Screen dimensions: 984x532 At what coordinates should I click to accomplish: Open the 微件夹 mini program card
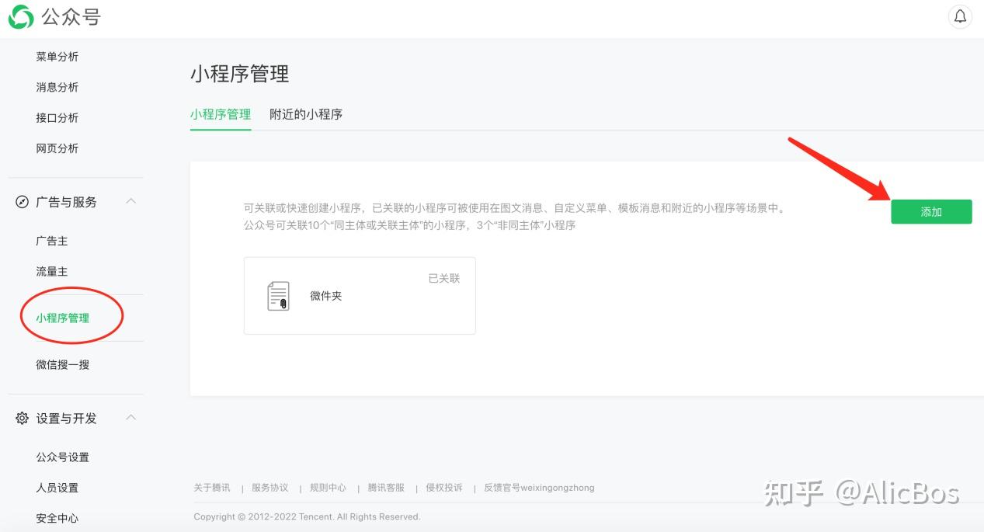tap(360, 296)
